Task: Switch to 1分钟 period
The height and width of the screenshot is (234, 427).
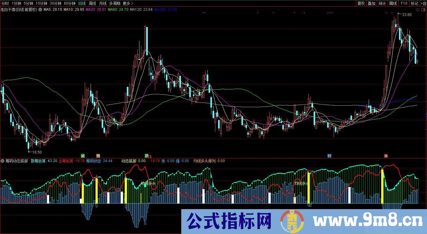Action: [16, 3]
